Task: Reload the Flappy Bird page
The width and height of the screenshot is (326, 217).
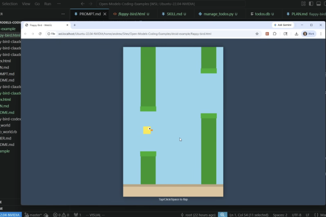Action: (40, 34)
